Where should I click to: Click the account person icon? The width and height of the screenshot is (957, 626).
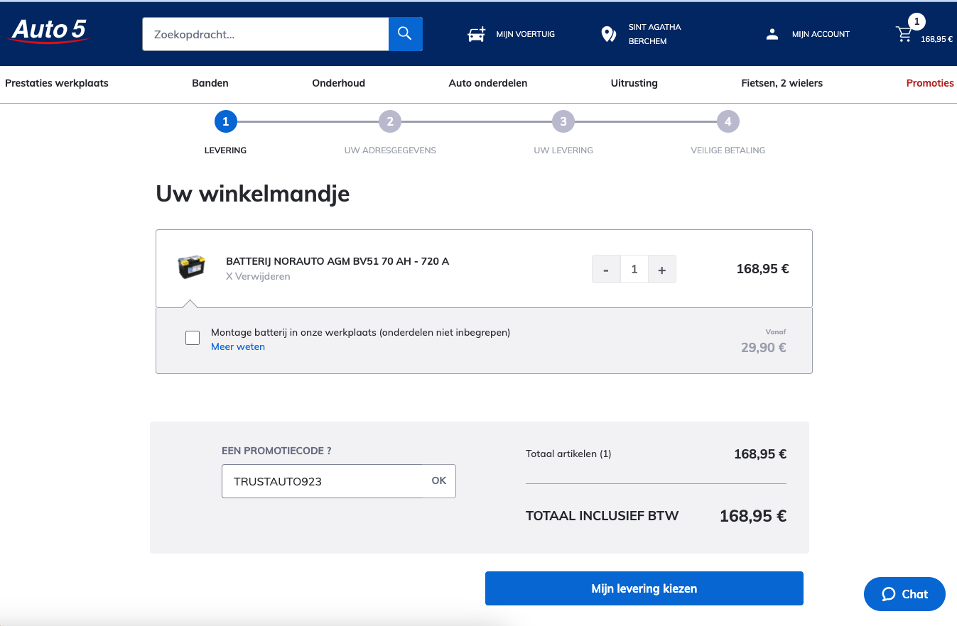click(772, 34)
